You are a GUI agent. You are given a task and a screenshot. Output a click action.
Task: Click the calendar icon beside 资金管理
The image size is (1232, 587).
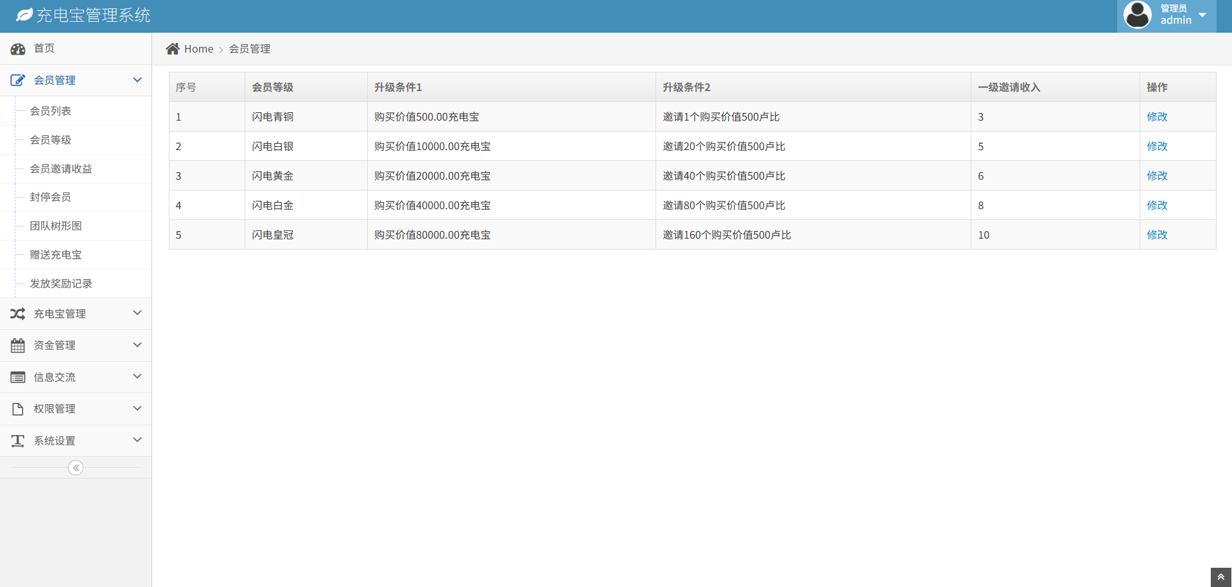[x=18, y=346]
